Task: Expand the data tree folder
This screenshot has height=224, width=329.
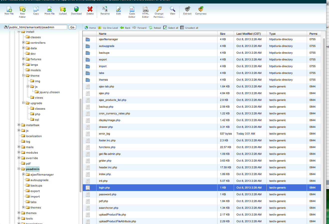Action: coord(23,48)
